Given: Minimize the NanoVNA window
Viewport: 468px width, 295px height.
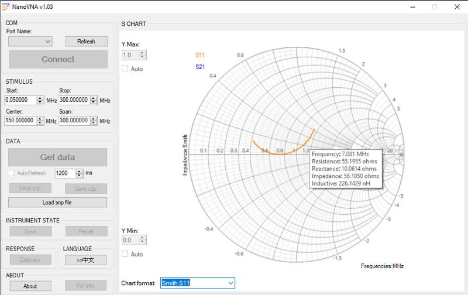Looking at the screenshot, I should [x=413, y=6].
